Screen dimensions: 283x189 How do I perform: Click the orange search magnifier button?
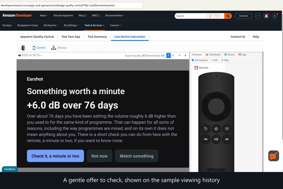click(x=228, y=16)
